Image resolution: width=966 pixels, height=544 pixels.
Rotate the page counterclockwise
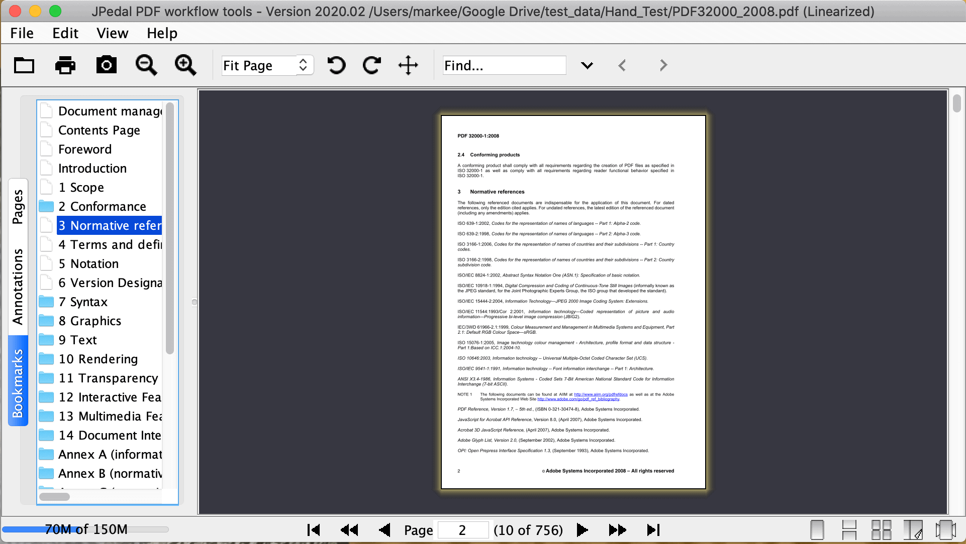tap(336, 65)
